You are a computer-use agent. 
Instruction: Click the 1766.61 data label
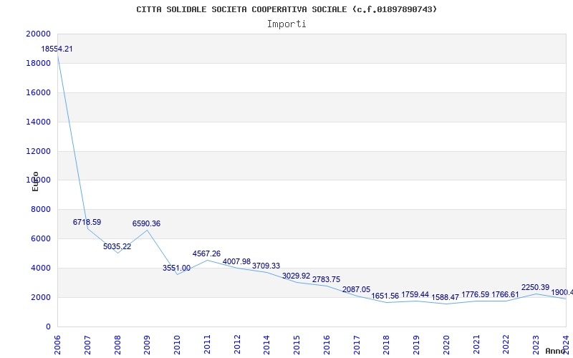click(505, 294)
